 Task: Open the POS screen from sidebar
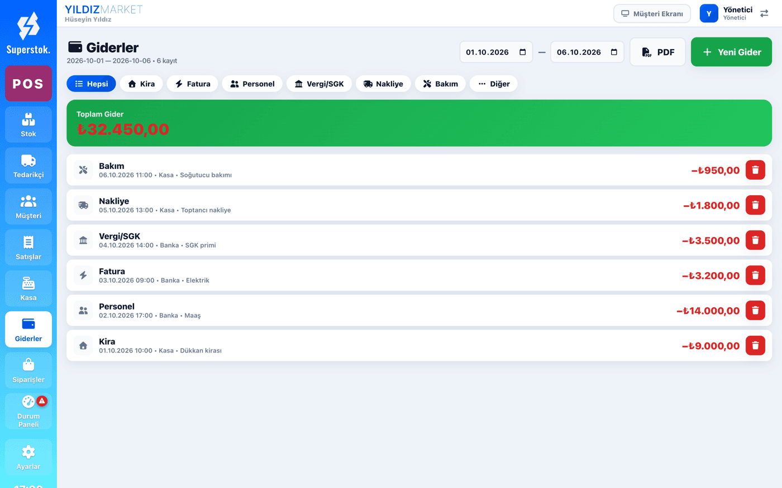click(28, 84)
